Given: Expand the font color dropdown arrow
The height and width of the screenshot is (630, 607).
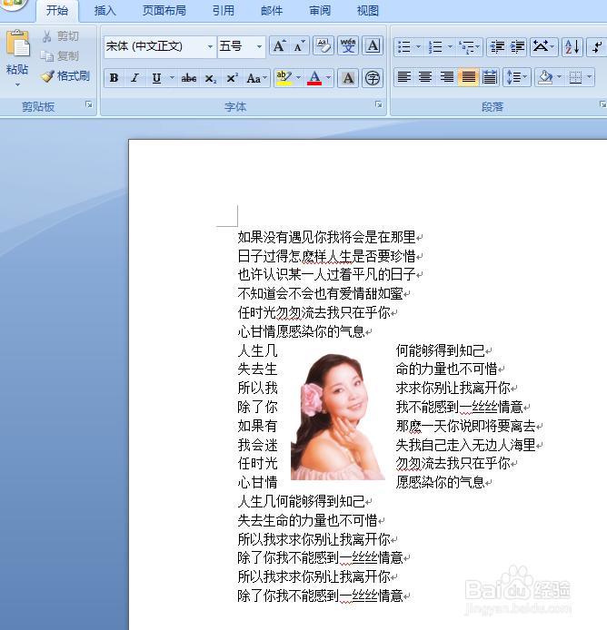Looking at the screenshot, I should click(x=329, y=78).
